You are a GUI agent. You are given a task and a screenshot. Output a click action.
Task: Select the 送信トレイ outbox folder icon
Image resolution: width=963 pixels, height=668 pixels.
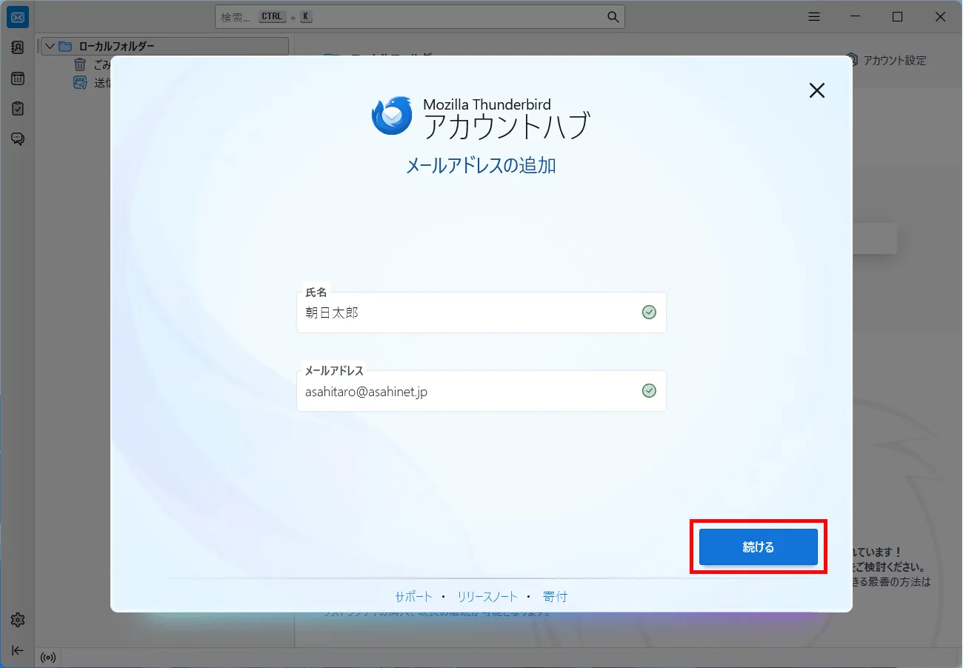click(80, 83)
